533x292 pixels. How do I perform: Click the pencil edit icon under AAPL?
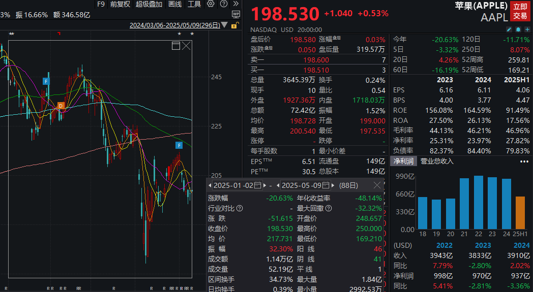coord(509,29)
